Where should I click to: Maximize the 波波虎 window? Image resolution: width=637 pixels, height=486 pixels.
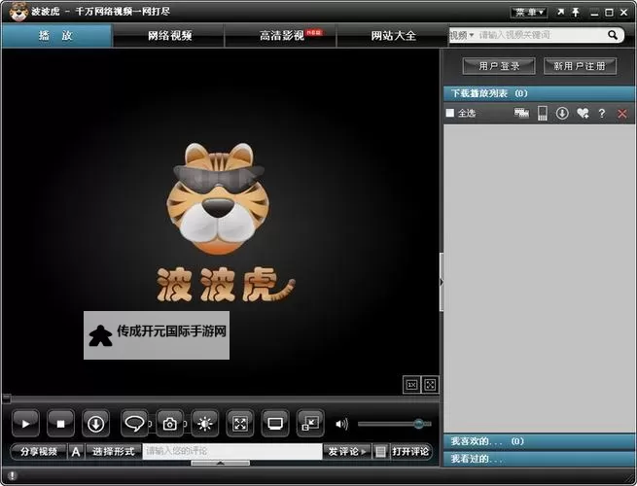click(610, 13)
